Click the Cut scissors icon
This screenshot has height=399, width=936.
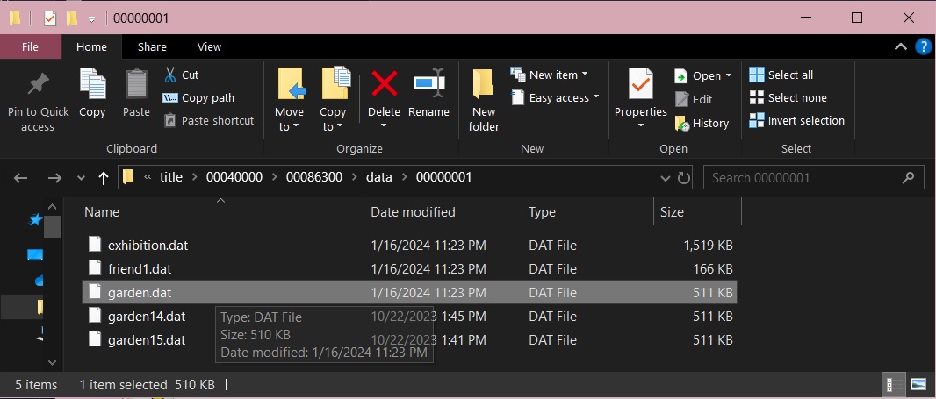coord(170,75)
